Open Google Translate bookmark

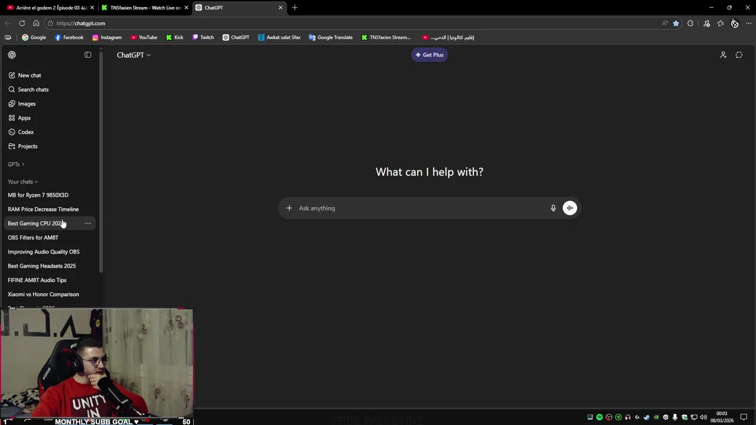pyautogui.click(x=331, y=37)
